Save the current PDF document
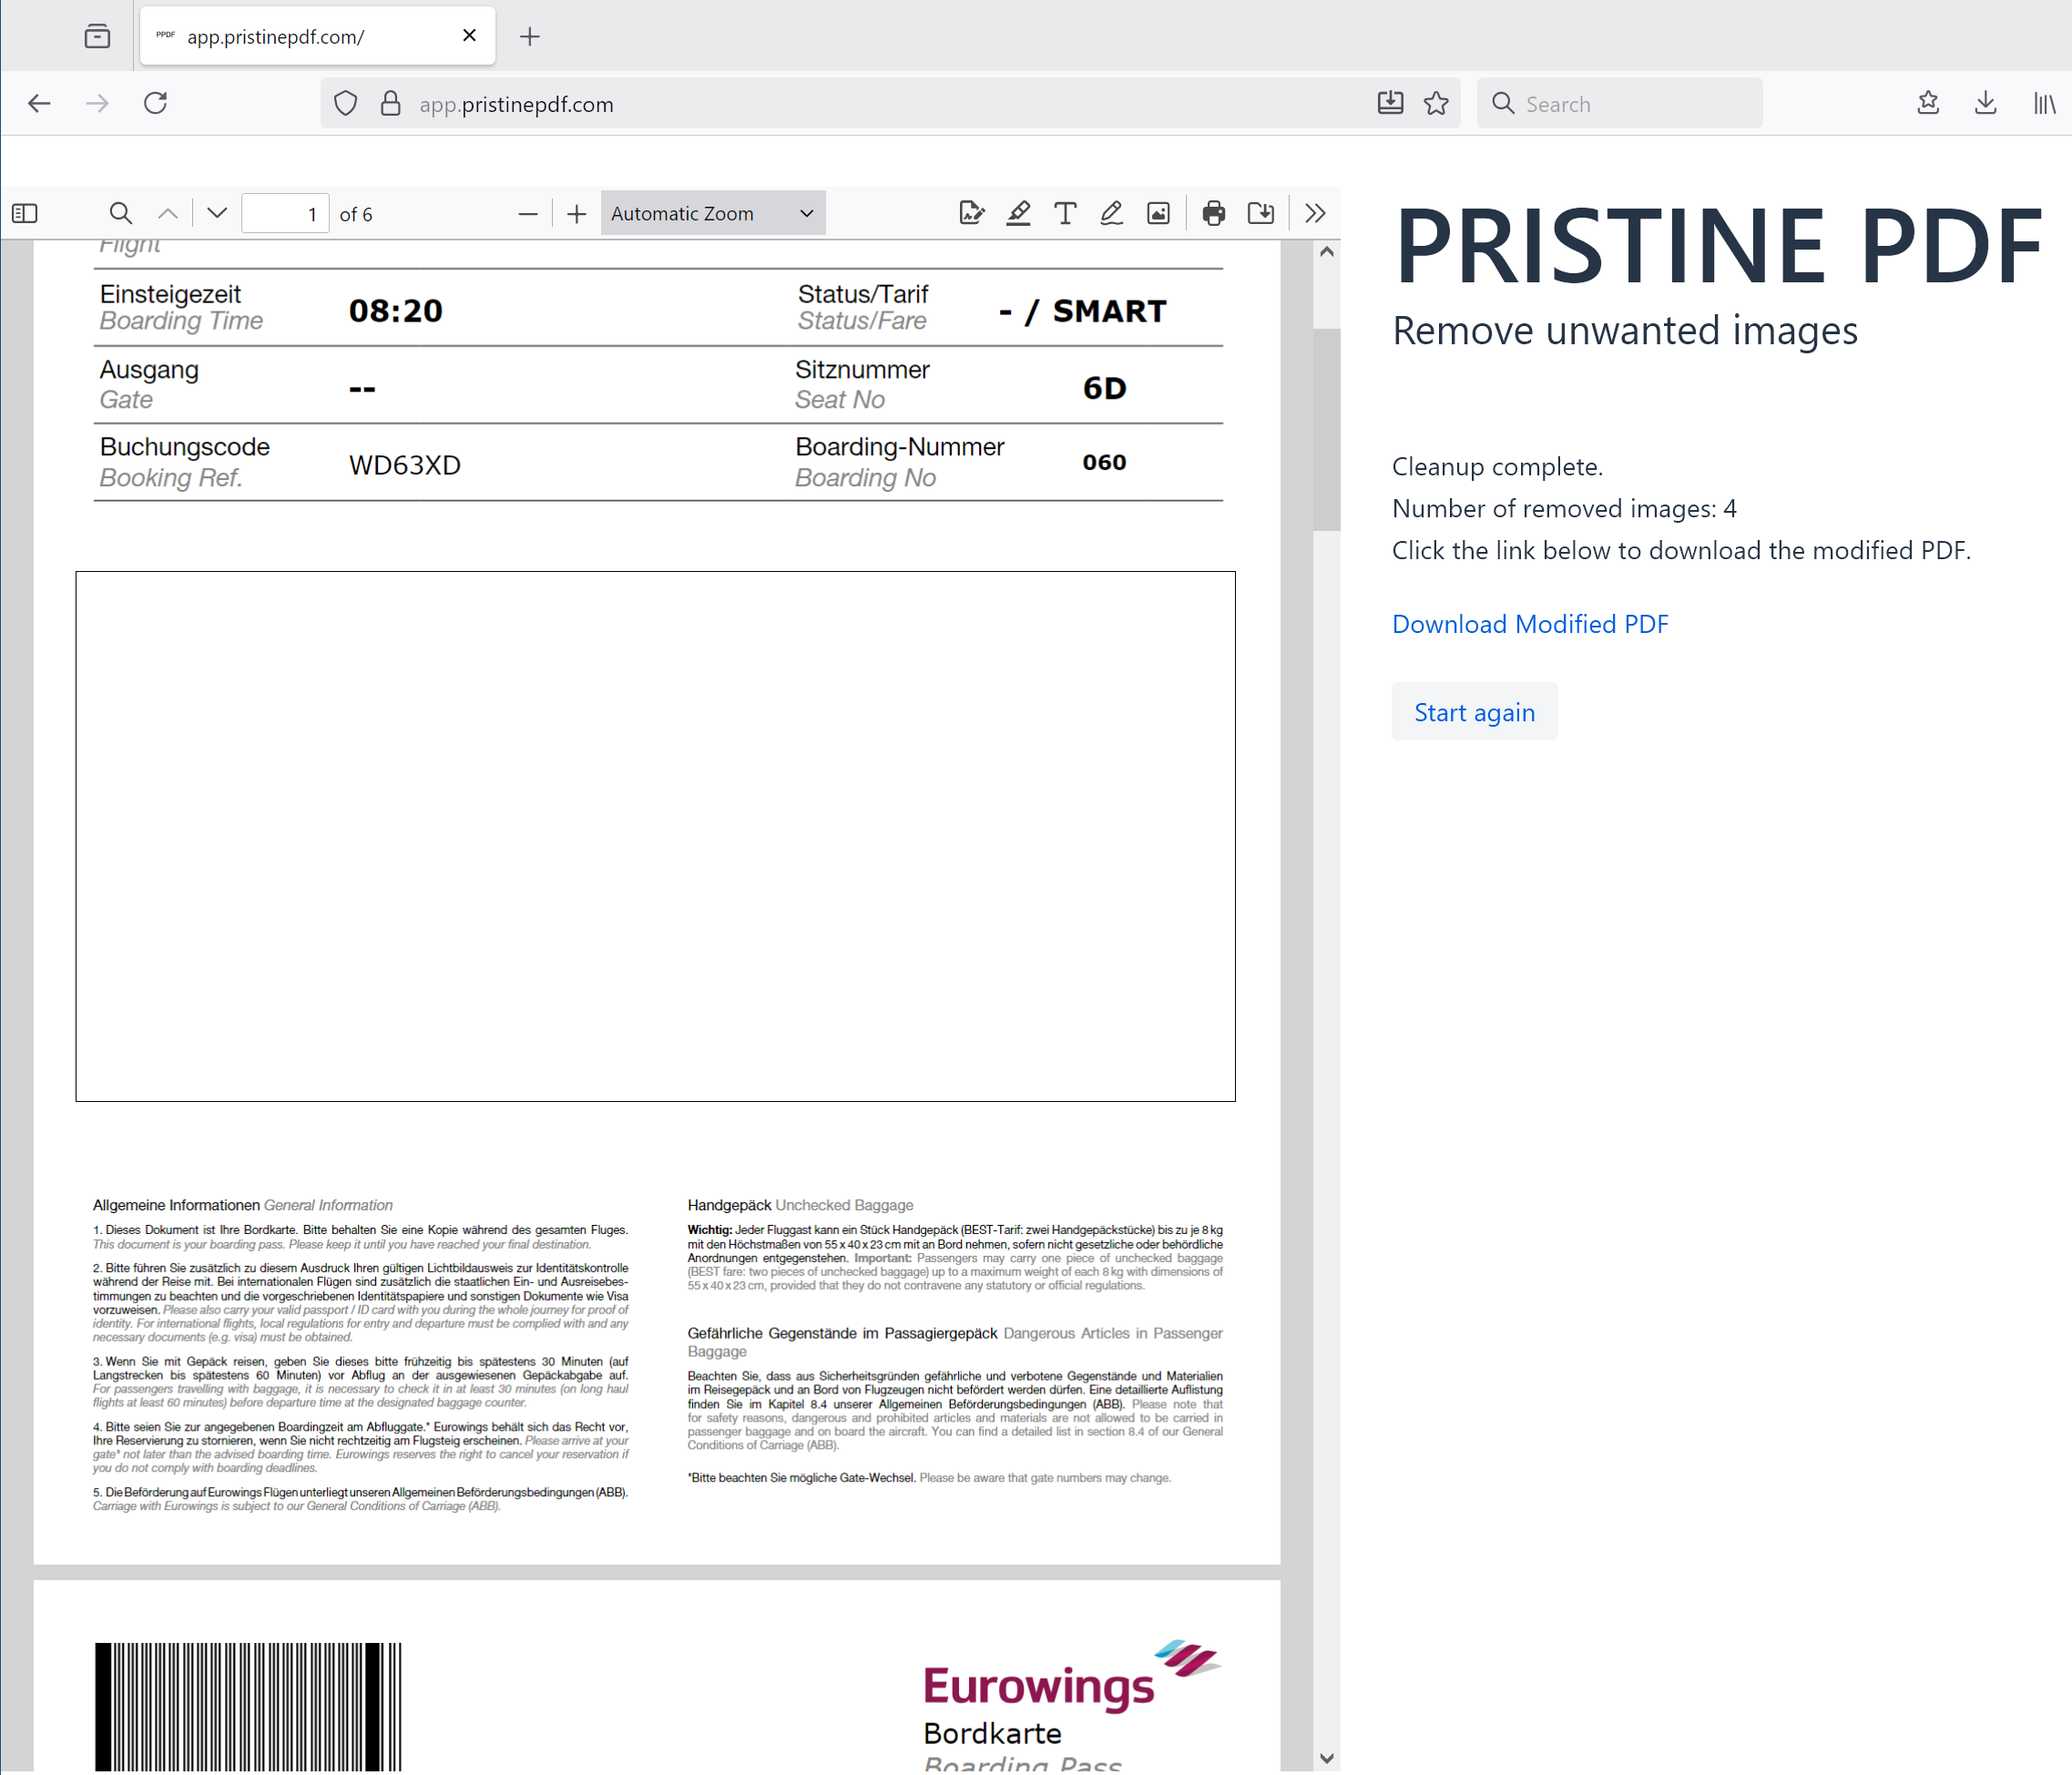 1260,213
